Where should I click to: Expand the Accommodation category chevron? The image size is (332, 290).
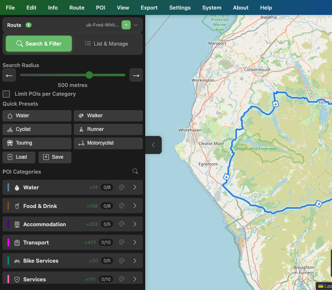click(135, 224)
